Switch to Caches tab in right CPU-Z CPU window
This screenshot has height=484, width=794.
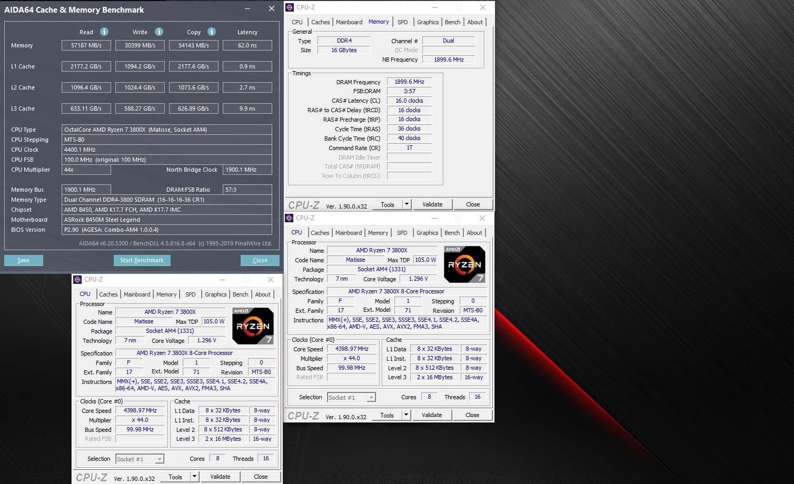320,233
